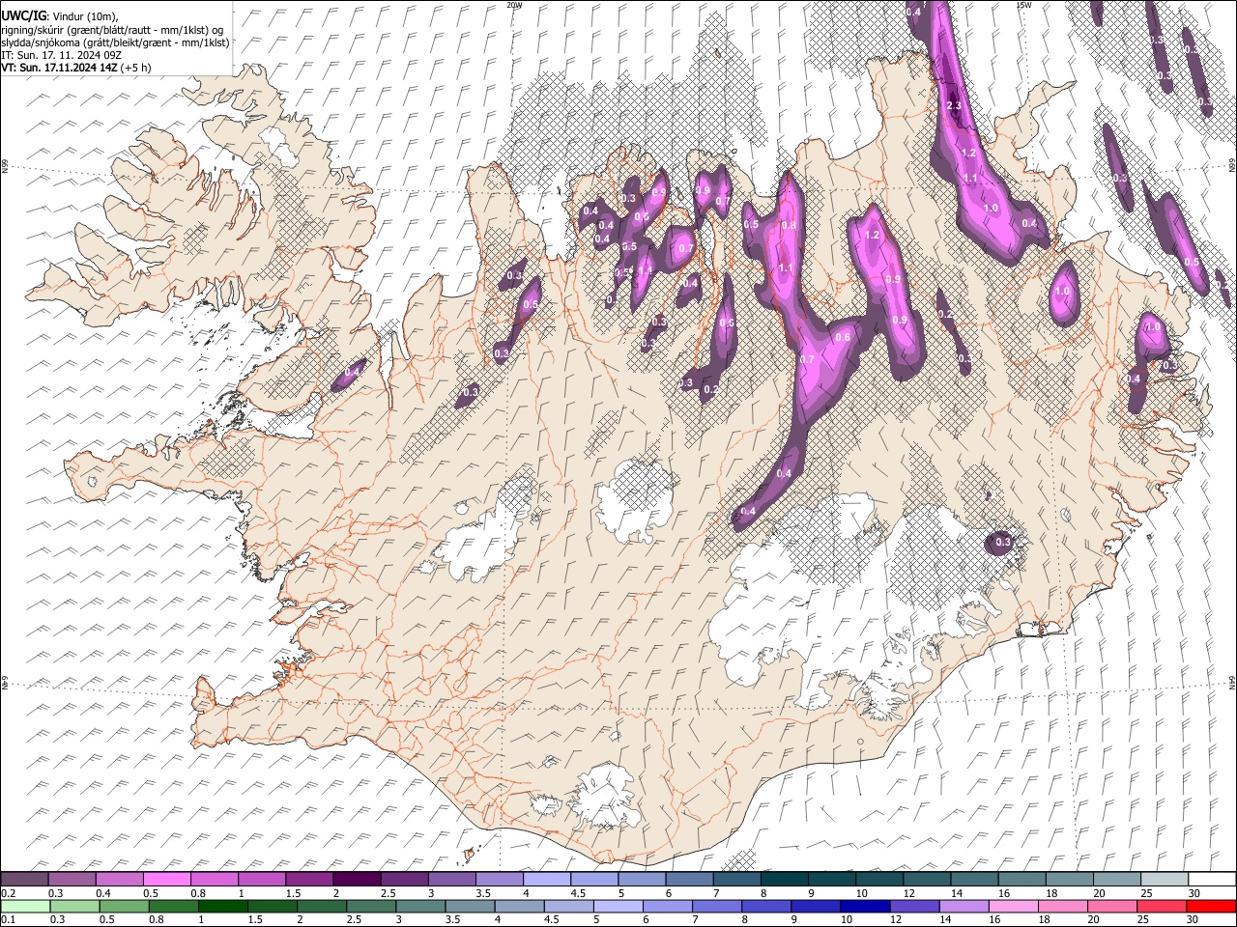Click the '15W' longitude label at map top
The height and width of the screenshot is (927, 1237).
point(1024,5)
